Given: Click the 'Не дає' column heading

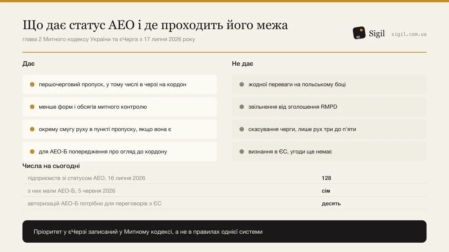Looking at the screenshot, I should point(242,64).
